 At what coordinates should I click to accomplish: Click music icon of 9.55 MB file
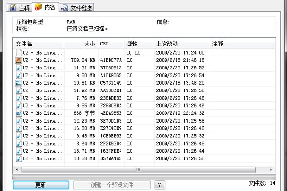click(19, 105)
